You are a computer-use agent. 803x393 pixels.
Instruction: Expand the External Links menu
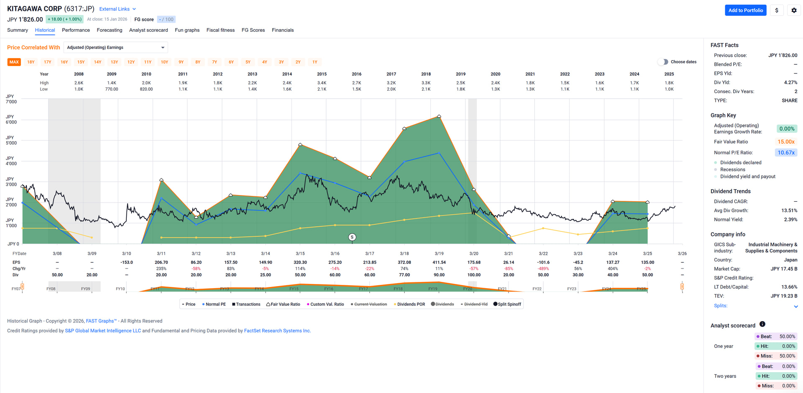pos(118,9)
